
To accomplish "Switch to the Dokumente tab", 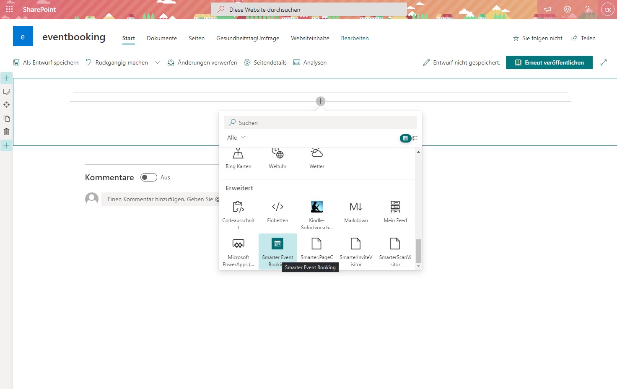I will [x=162, y=38].
